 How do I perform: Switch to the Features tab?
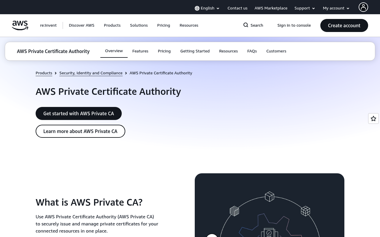tap(140, 51)
